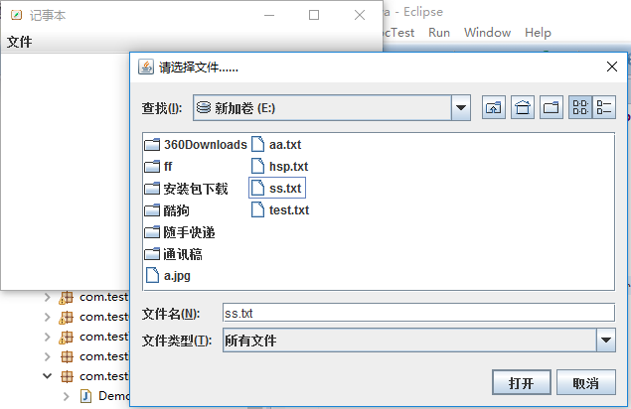Image resolution: width=631 pixels, height=409 pixels.
Task: Select the hsp.txt file
Action: pos(279,166)
